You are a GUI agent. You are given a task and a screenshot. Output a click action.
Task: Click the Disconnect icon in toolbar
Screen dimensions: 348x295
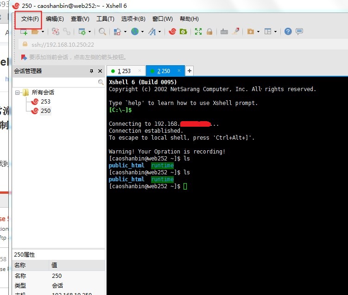(56, 31)
